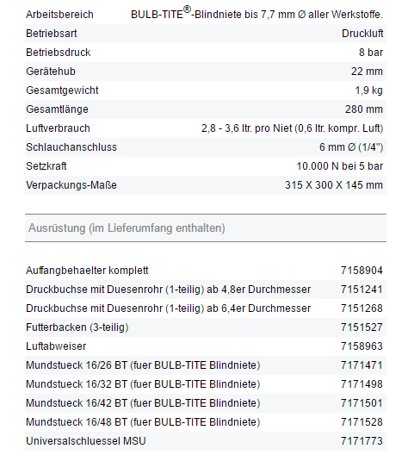Select part number 7158904
The width and height of the screenshot is (408, 455).
point(362,271)
